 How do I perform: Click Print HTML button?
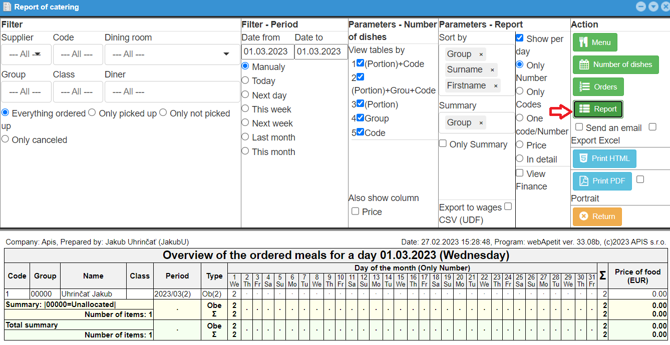pos(604,158)
